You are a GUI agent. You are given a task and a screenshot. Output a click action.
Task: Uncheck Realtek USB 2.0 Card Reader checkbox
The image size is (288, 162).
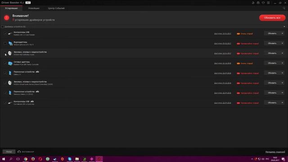pyautogui.click(x=5, y=34)
